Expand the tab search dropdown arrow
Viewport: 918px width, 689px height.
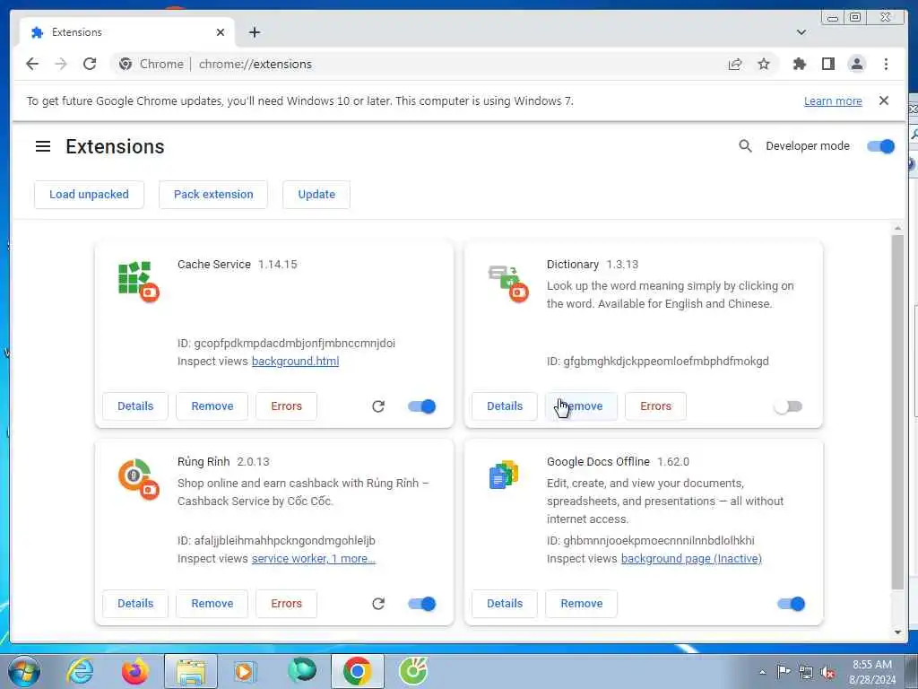[801, 32]
